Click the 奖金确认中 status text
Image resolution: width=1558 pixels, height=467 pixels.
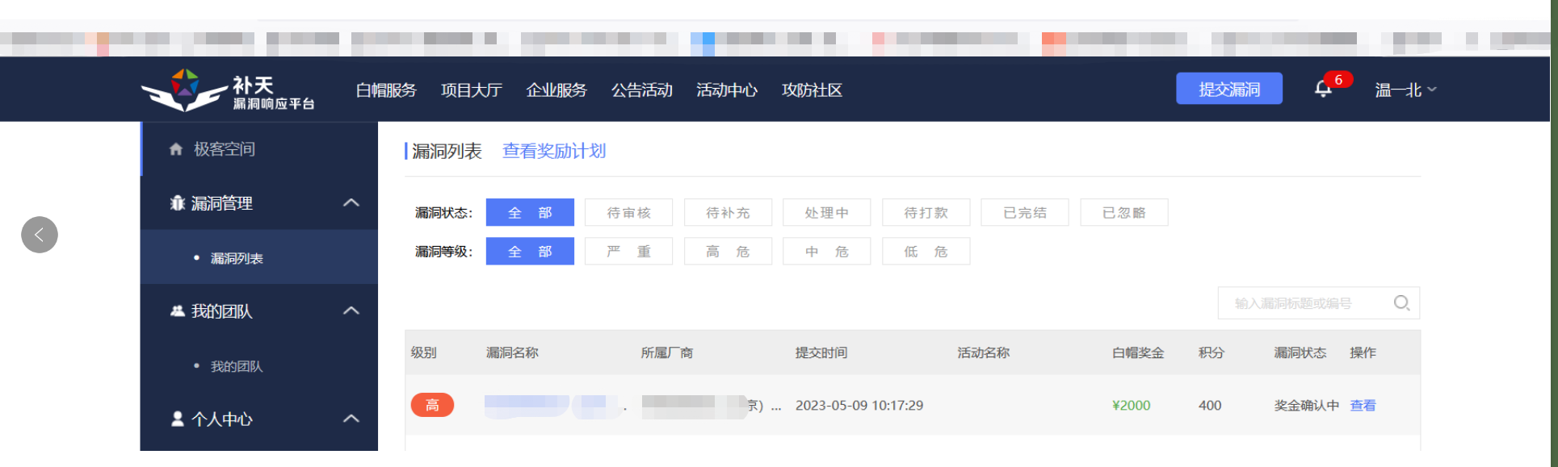(x=1307, y=405)
